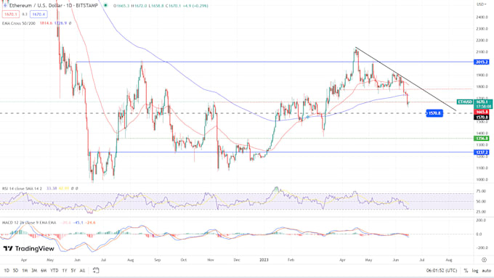
Task: Click the C1670.1 close value in header
Action: pyautogui.click(x=173, y=6)
